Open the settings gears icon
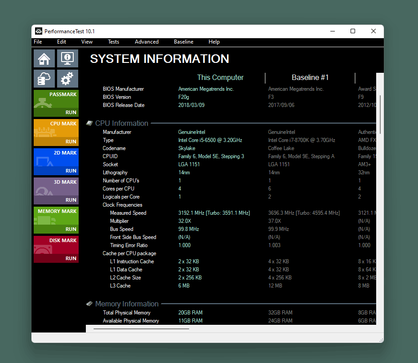The image size is (418, 363). (68, 79)
